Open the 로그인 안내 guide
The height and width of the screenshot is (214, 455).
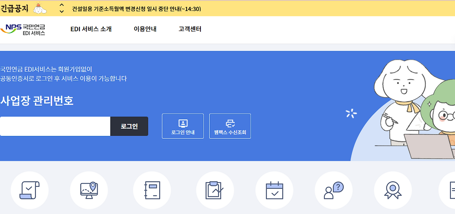[183, 126]
